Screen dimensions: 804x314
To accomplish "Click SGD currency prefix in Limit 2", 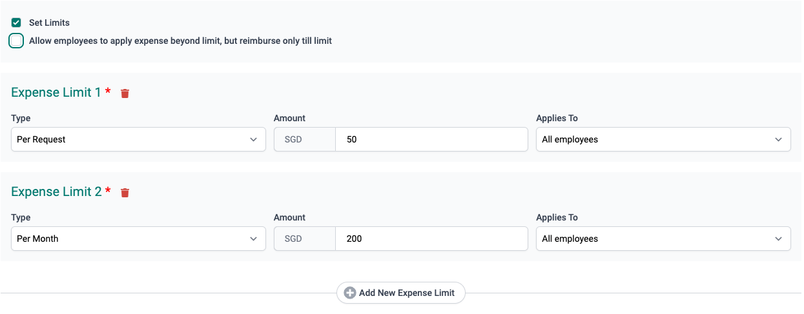I will [293, 239].
